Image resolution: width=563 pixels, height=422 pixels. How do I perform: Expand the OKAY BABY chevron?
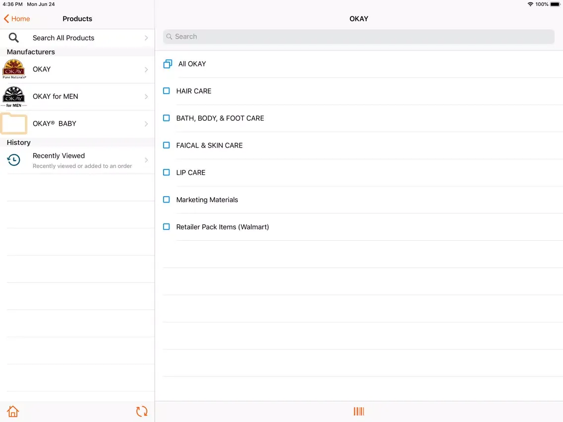pos(146,124)
